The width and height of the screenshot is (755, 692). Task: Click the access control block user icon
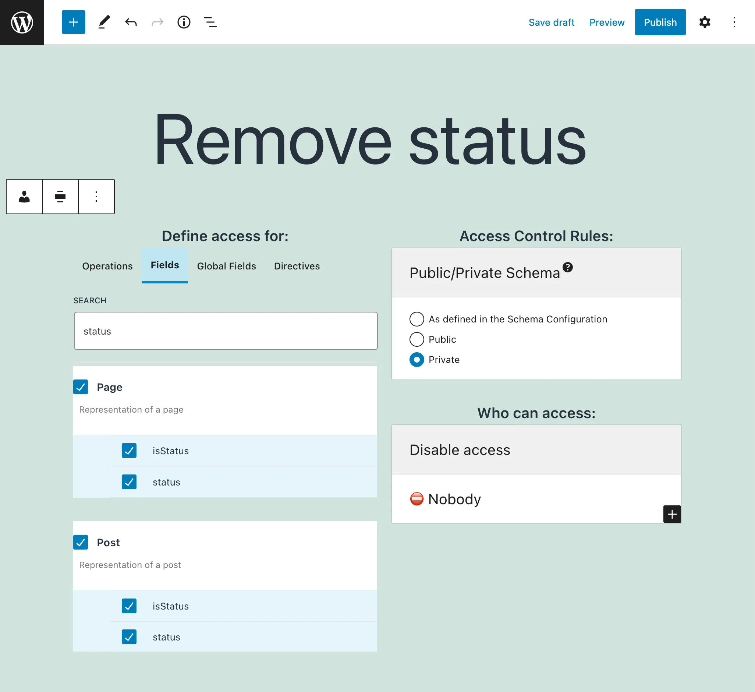pyautogui.click(x=24, y=196)
